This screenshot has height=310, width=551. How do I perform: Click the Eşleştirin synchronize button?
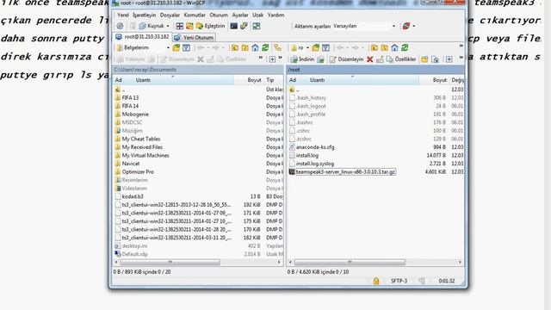210,26
